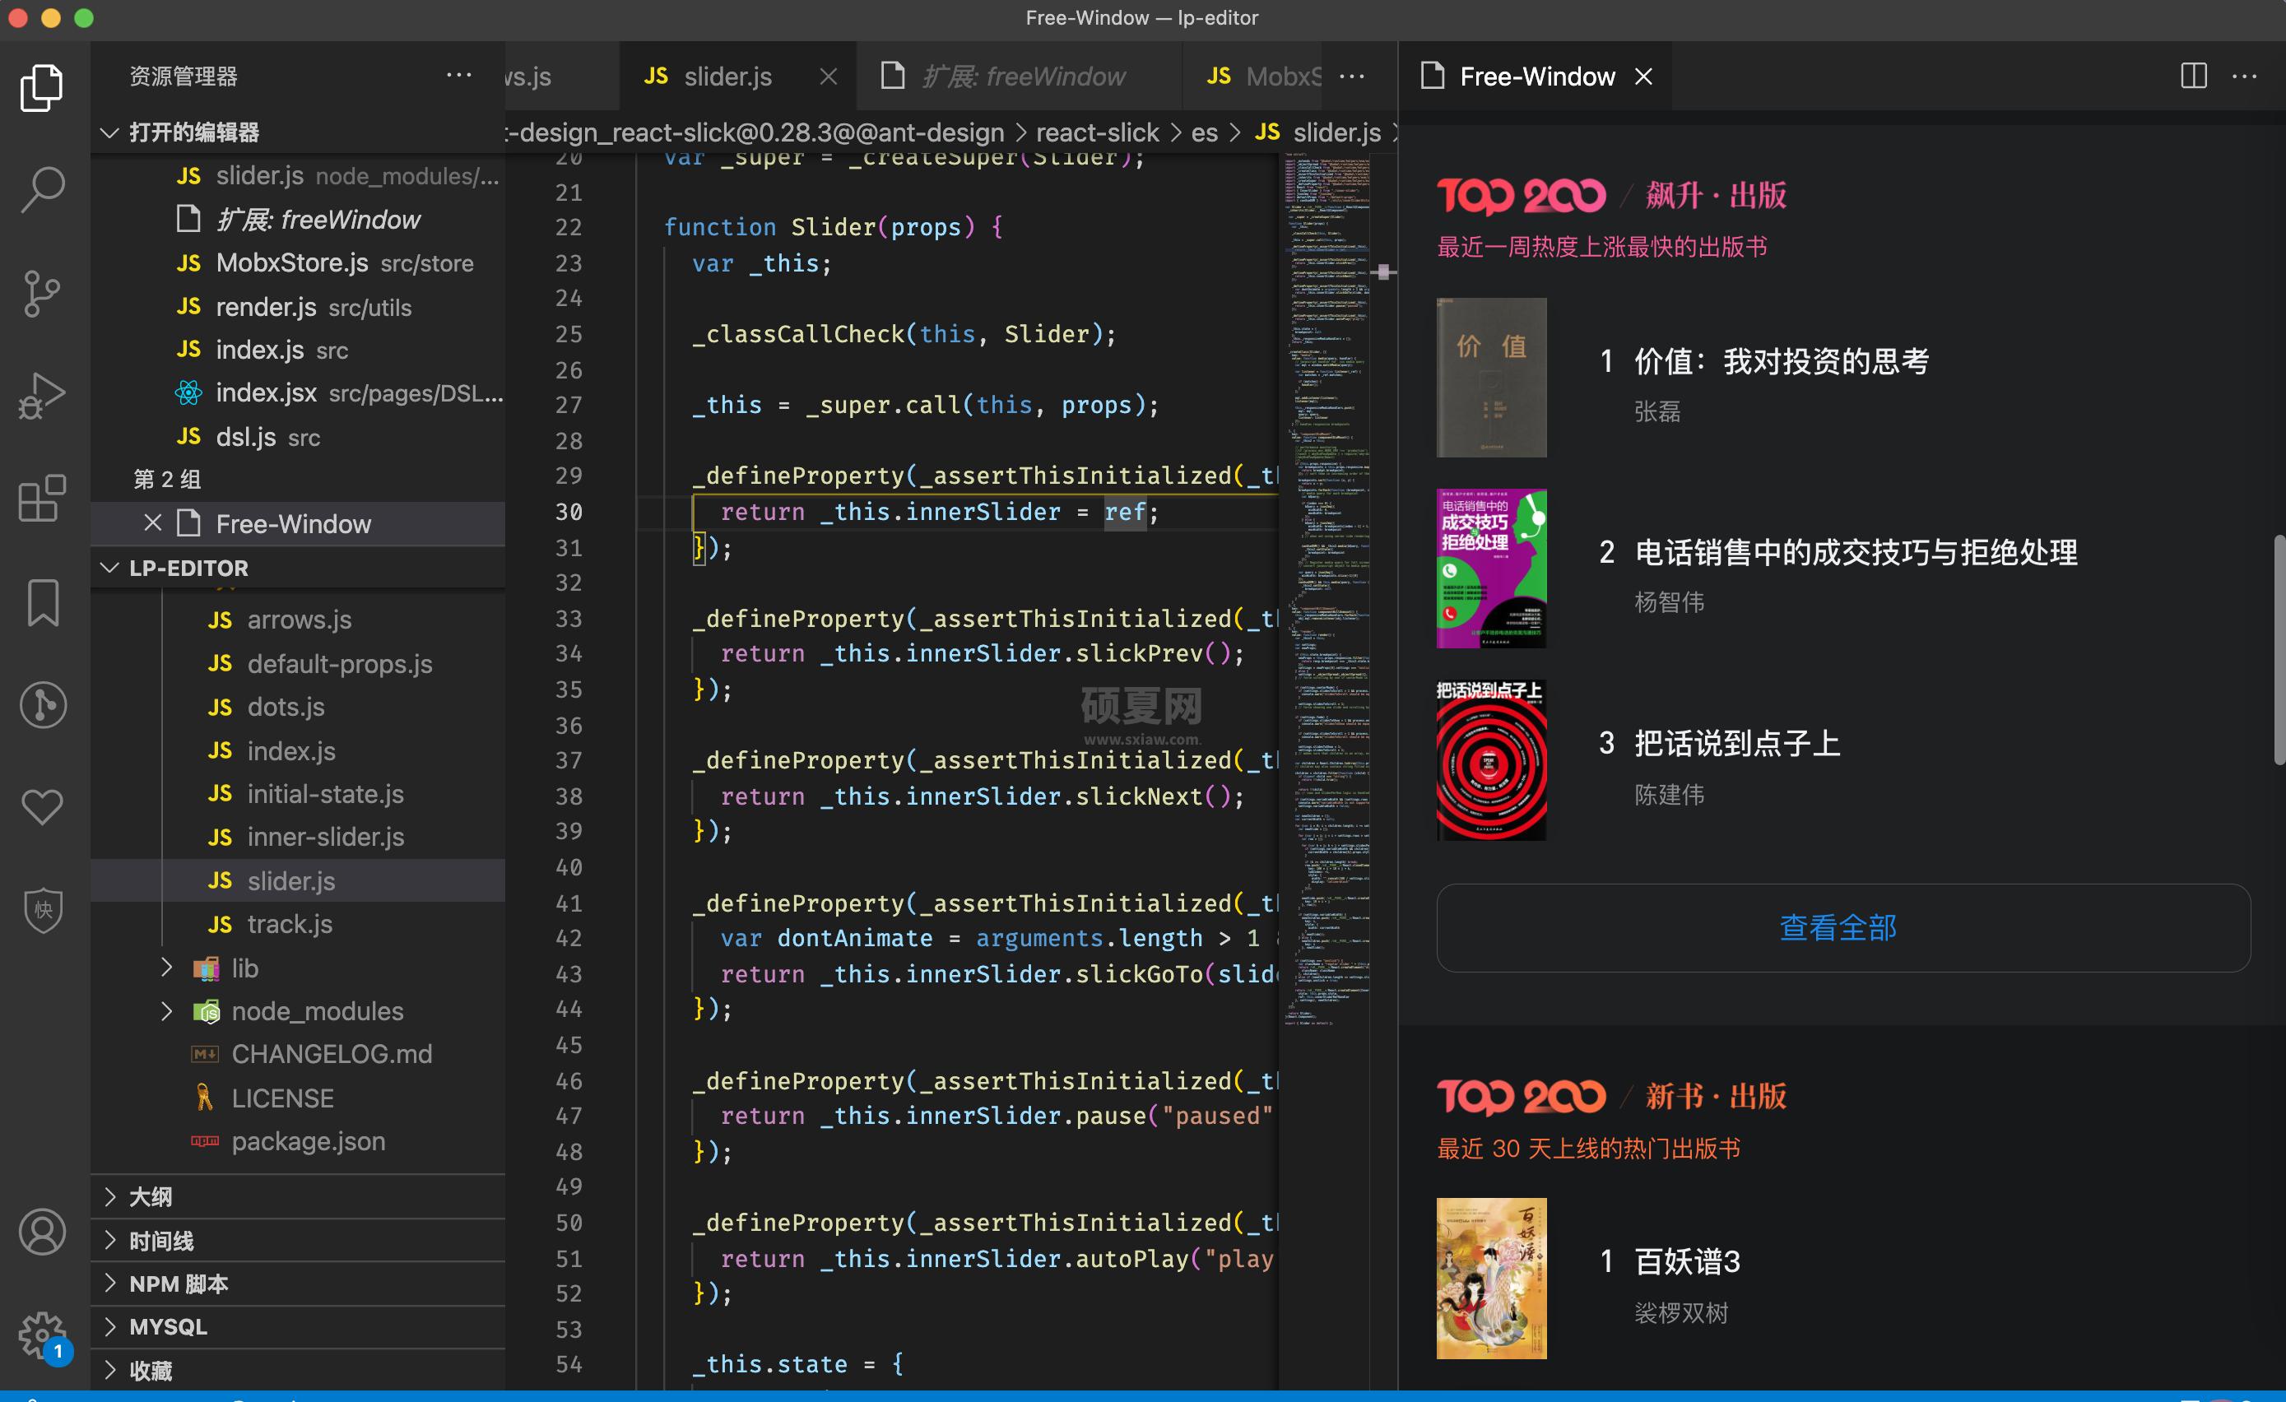
Task: Open explorer panel more actions ellipsis
Action: point(459,76)
